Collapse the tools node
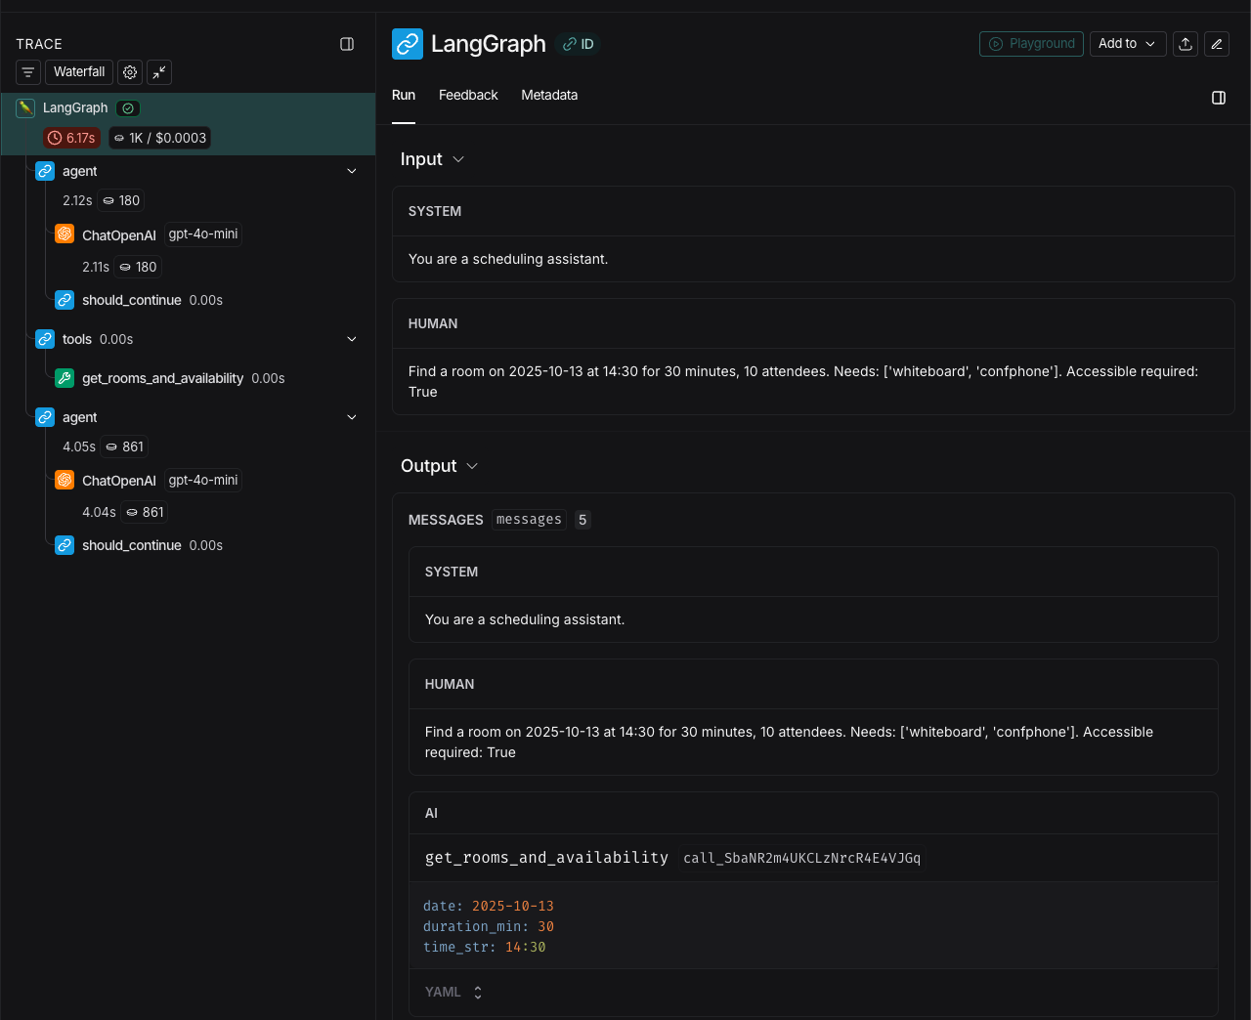 352,339
